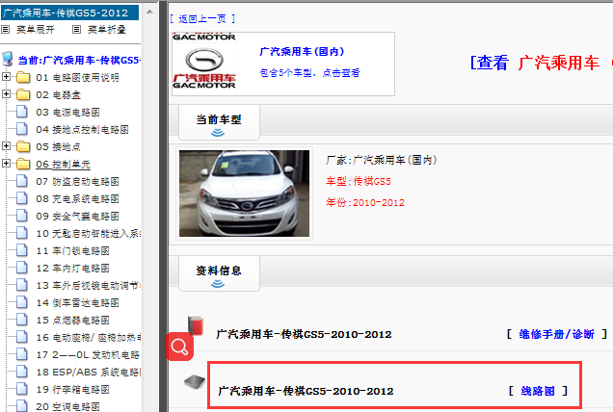Click the 06 控制单元 folder icon

tap(23, 164)
